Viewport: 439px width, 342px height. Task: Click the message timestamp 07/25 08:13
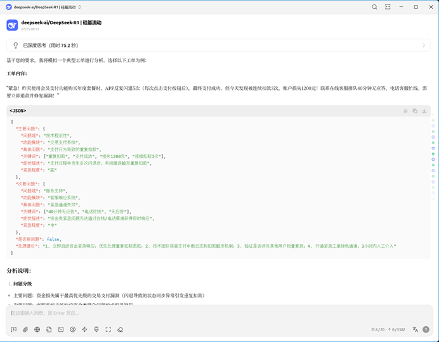[30, 29]
